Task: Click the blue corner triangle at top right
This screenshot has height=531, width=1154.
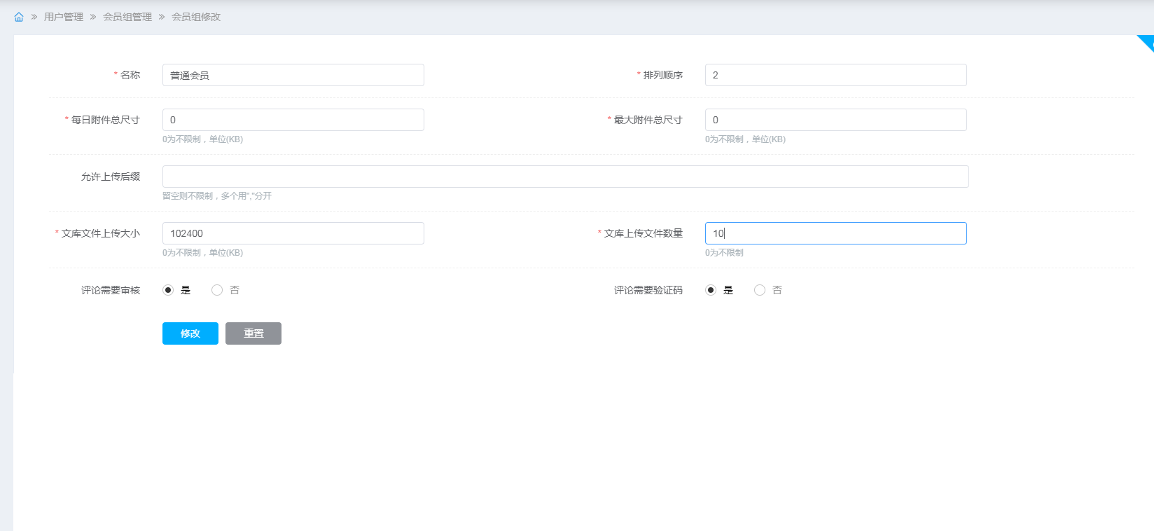Action: (x=1147, y=42)
